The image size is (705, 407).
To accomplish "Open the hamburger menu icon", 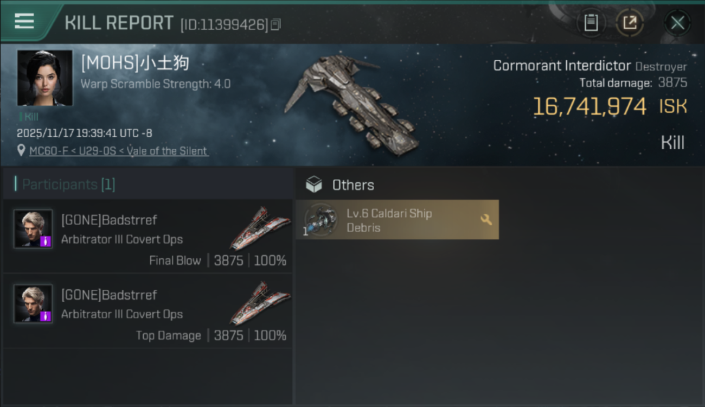I will (24, 22).
